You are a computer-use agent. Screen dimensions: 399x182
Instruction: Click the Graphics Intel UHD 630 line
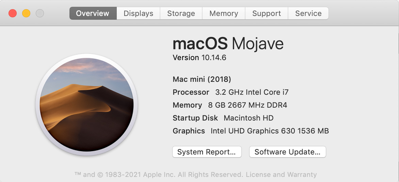click(251, 131)
